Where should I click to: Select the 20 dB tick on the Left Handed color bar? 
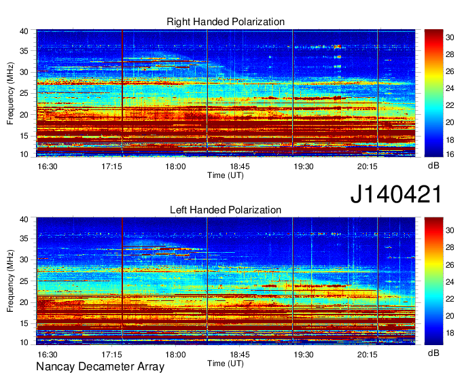pyautogui.click(x=450, y=316)
